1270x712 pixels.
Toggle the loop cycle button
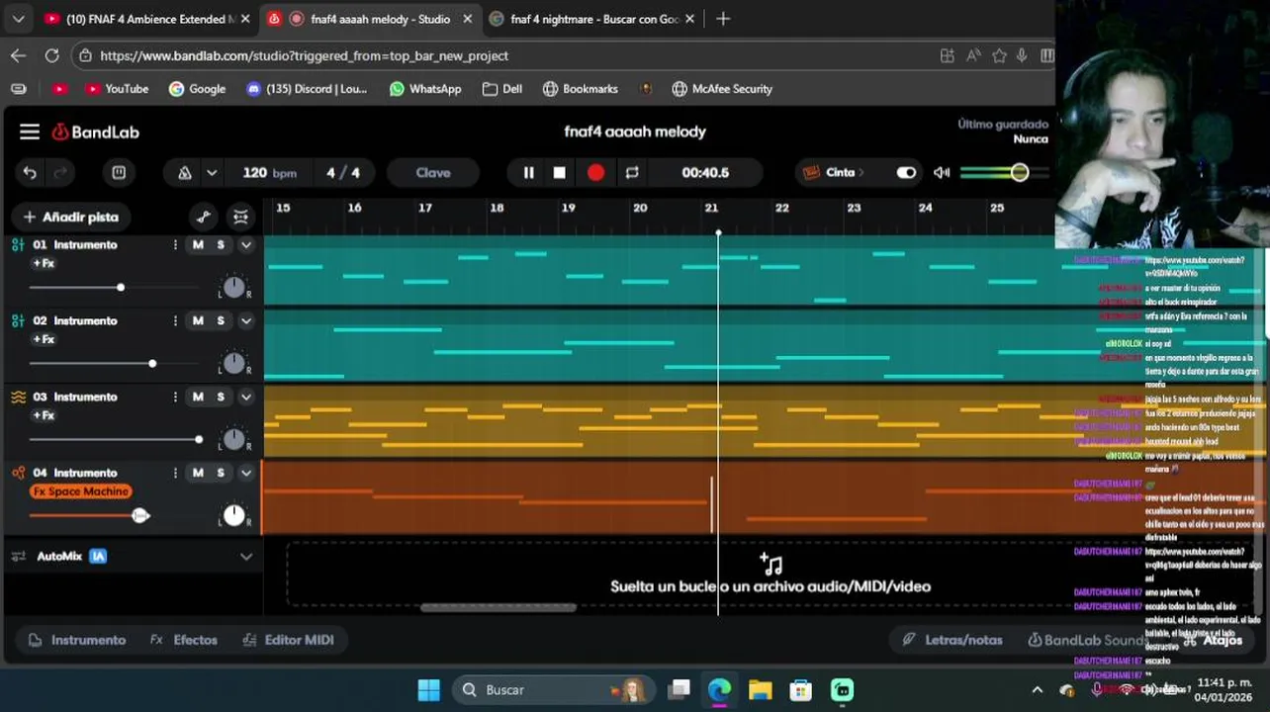click(632, 173)
